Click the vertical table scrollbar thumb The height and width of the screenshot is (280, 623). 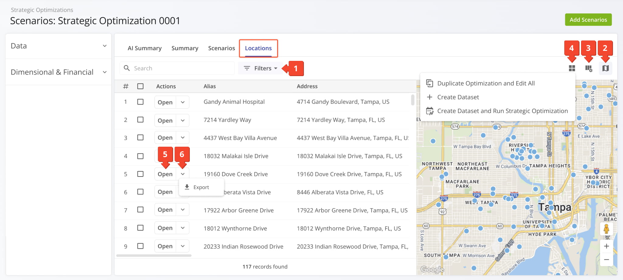pos(412,100)
